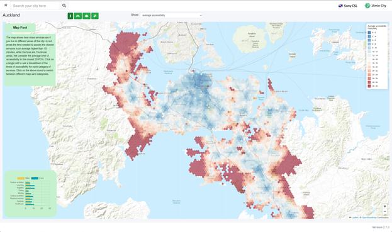Click the magnifying glass search icon
This screenshot has width=392, height=232.
(64, 6)
